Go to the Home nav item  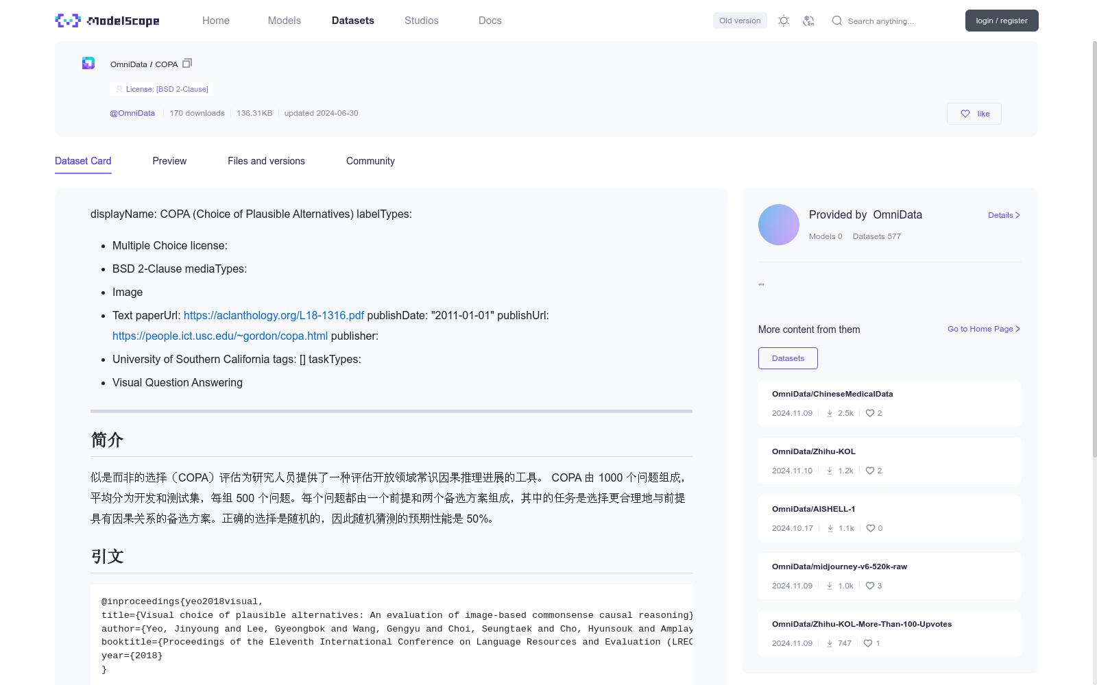tap(216, 21)
